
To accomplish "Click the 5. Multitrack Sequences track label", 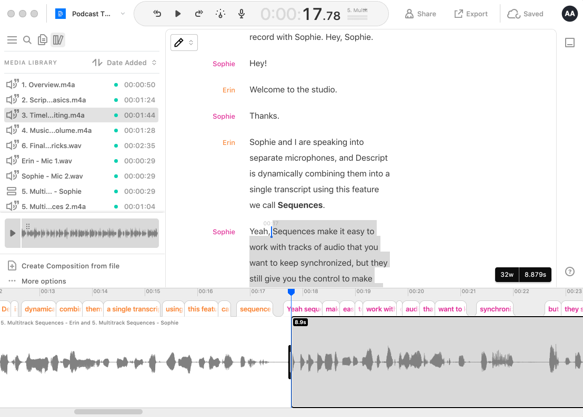I will point(89,323).
